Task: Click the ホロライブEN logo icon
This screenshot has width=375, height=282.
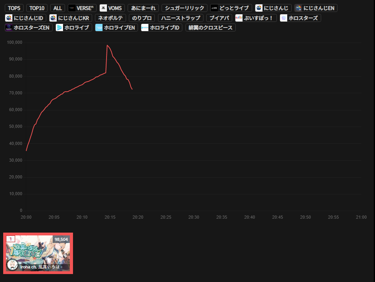Action: [x=99, y=27]
